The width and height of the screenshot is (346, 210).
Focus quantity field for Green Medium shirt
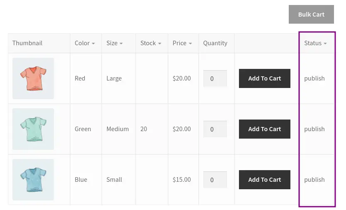[x=215, y=129]
